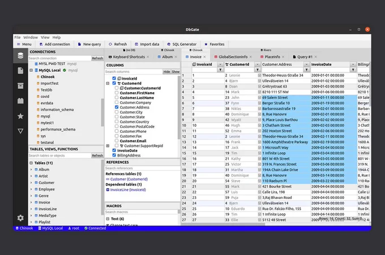
Task: Click the Show columns button
Action: (x=176, y=72)
